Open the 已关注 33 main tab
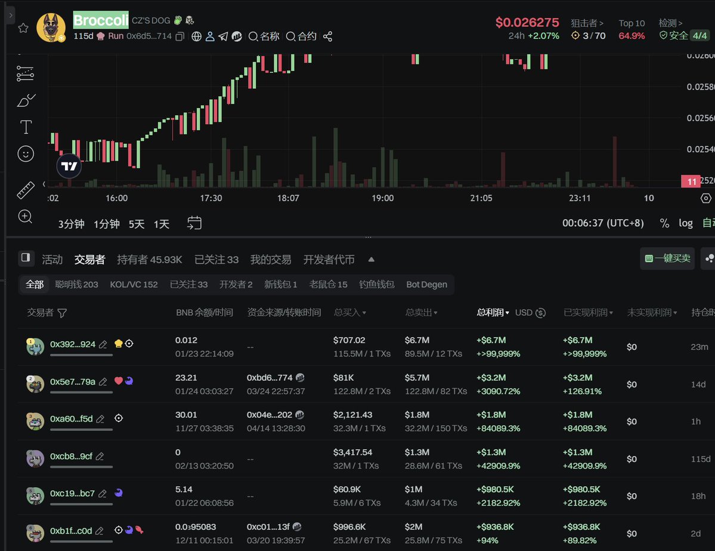 216,259
